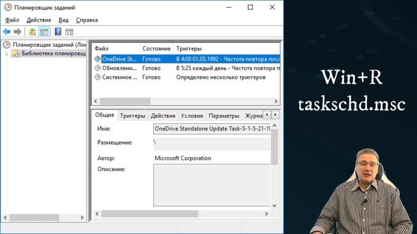This screenshot has height=234, width=417.
Task: Click the 'В 4:00 01.05.1992' trigger cell
Action: [x=228, y=59]
